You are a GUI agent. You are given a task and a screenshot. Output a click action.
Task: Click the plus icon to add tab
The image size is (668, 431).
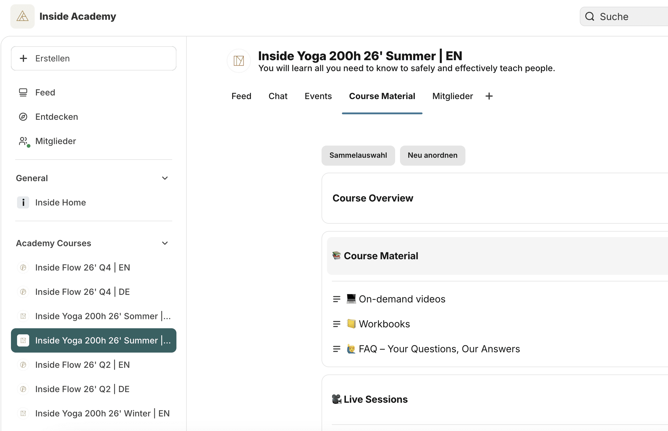click(489, 96)
